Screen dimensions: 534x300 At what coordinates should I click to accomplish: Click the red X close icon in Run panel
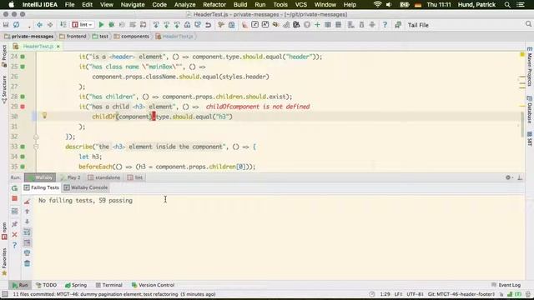pyautogui.click(x=15, y=234)
